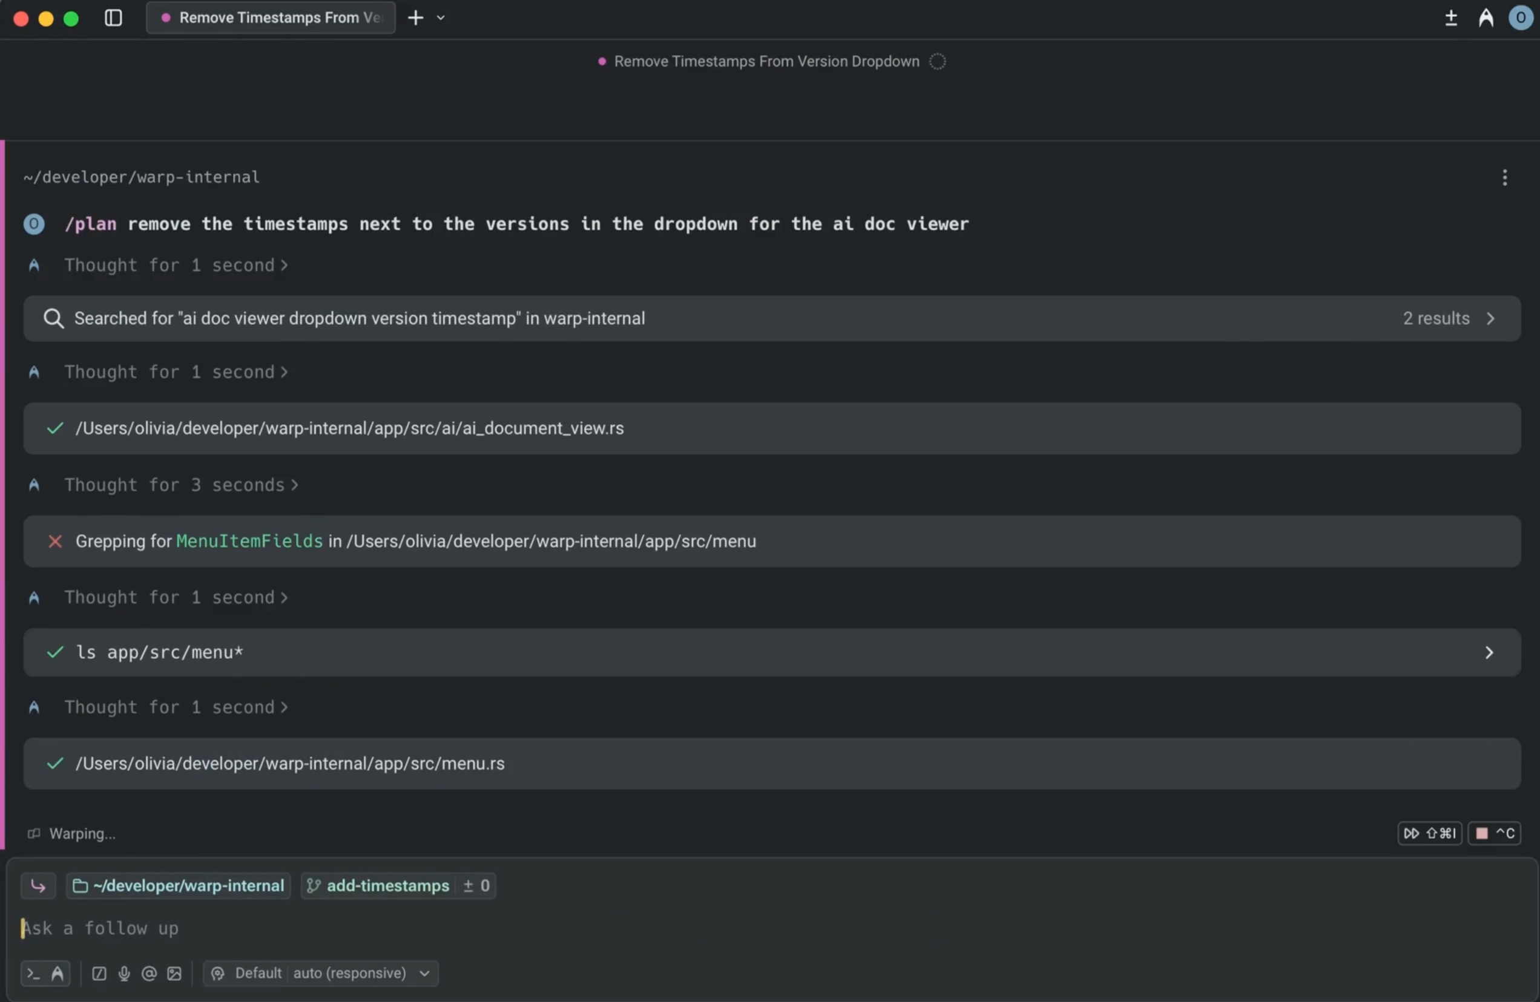Click the slash commands icon
Image resolution: width=1540 pixels, height=1002 pixels.
click(99, 974)
